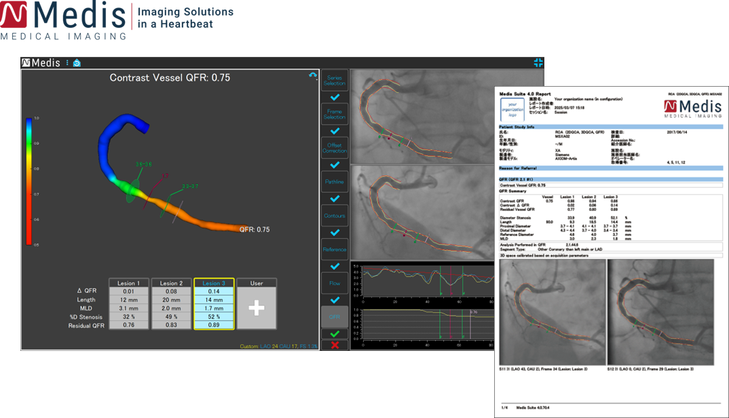Select the Lesion 1 column header
729x418 pixels.
click(x=128, y=283)
